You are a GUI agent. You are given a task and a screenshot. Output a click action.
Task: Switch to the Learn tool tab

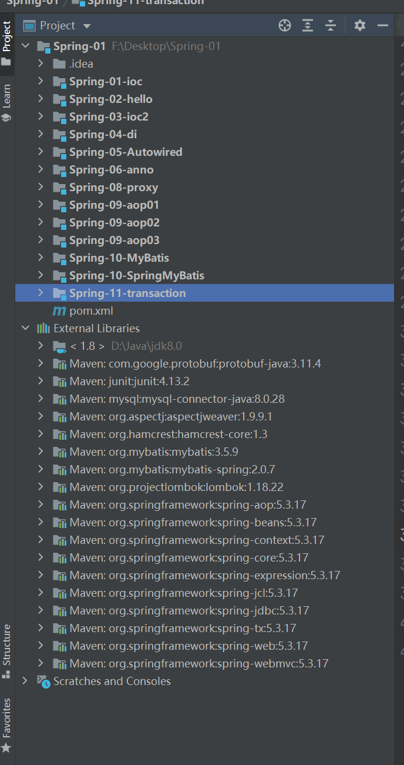click(6, 101)
